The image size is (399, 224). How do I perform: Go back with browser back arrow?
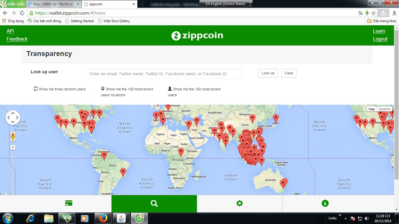5,13
